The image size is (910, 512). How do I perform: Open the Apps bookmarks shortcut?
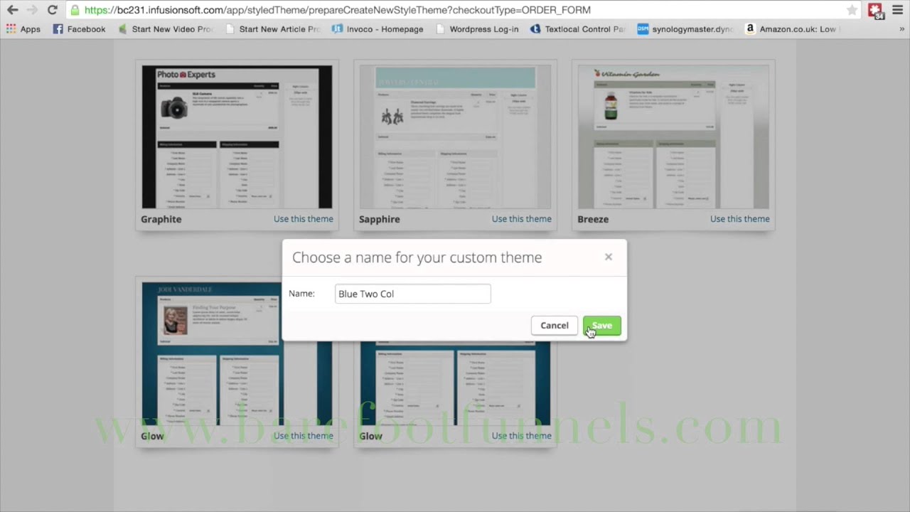point(23,29)
